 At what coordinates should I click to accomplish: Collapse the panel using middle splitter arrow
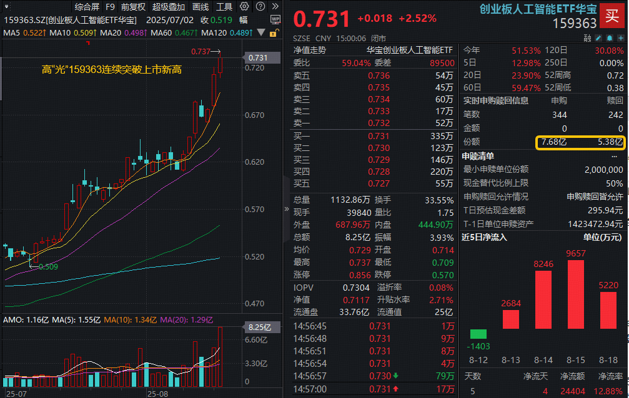tap(287, 209)
